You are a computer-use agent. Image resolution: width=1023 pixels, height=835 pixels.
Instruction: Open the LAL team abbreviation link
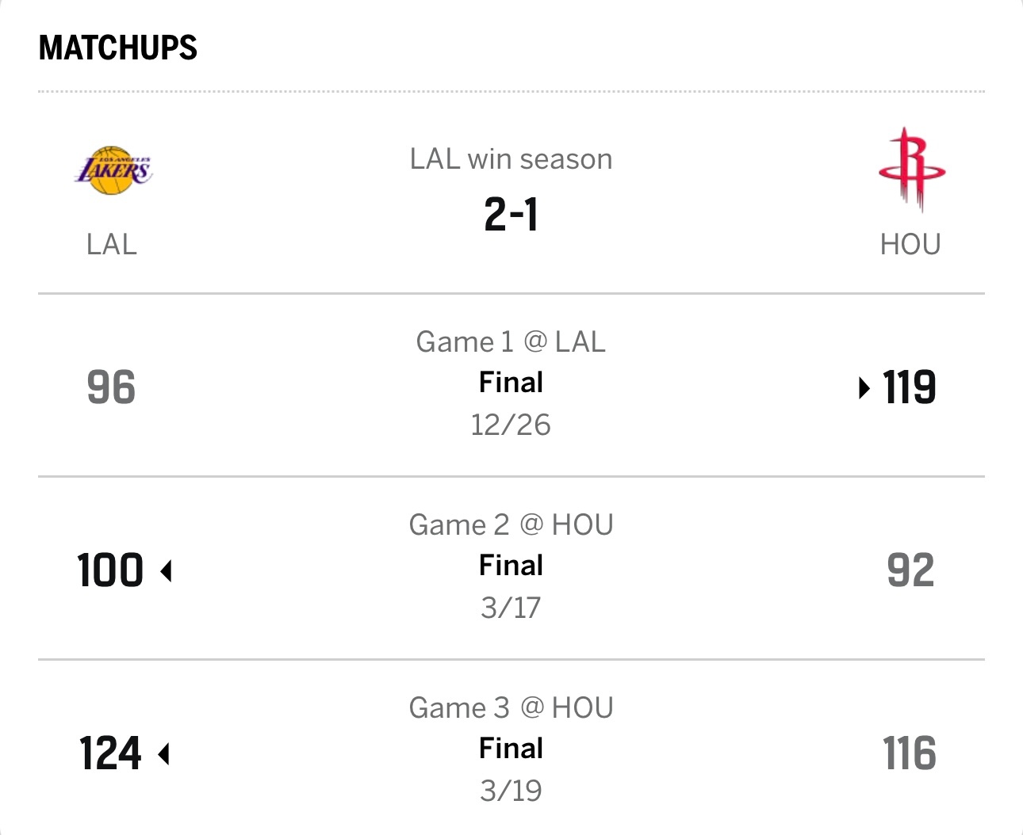click(x=112, y=244)
